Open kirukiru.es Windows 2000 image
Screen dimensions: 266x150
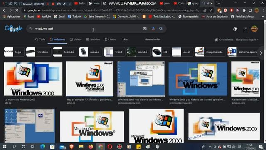point(224,126)
